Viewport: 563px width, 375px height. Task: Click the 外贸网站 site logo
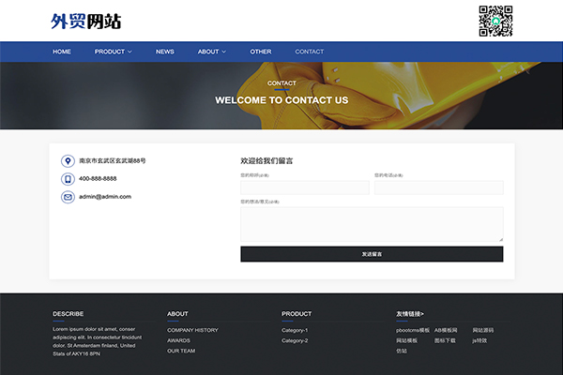(86, 22)
